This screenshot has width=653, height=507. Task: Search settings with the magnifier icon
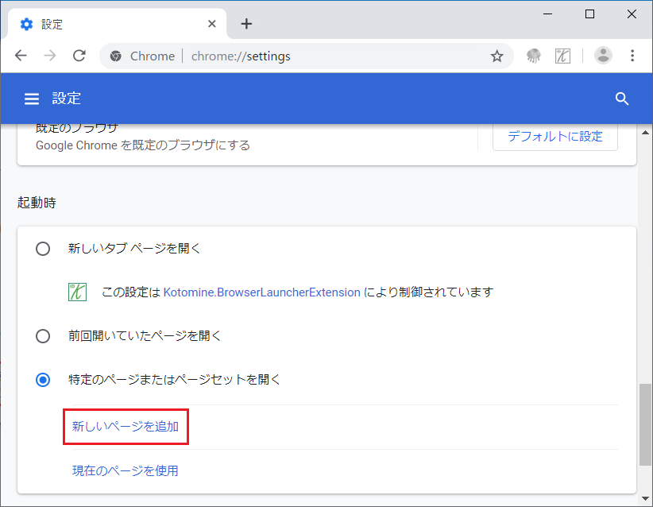coord(622,99)
